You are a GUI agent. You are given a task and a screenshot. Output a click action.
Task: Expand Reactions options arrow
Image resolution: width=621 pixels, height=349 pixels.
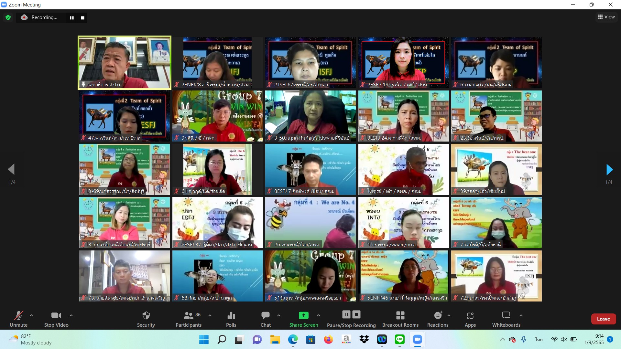click(449, 315)
